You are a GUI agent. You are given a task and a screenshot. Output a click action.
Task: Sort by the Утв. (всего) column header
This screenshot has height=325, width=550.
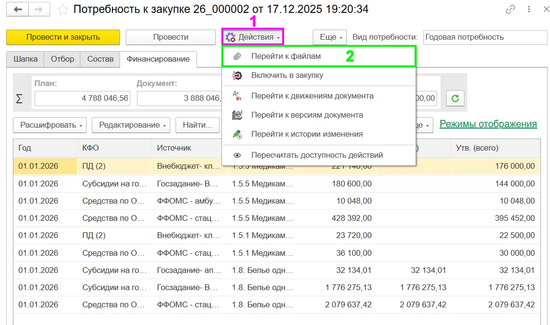point(495,148)
